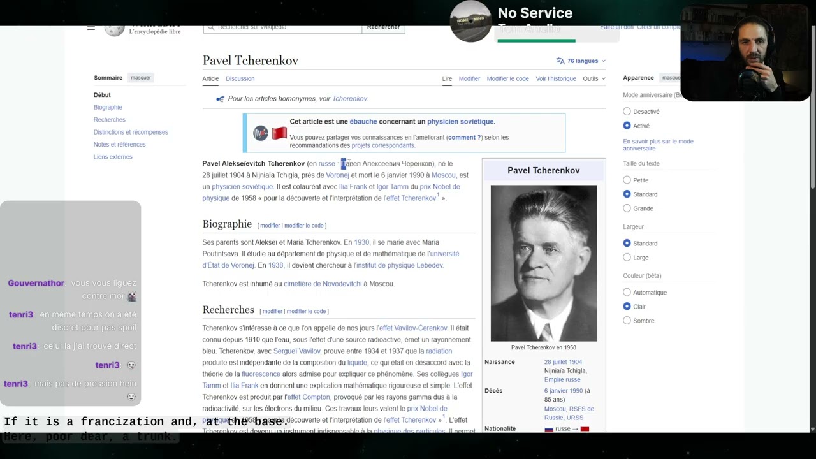Open the effet Compton link
The image size is (816, 459).
[308, 397]
